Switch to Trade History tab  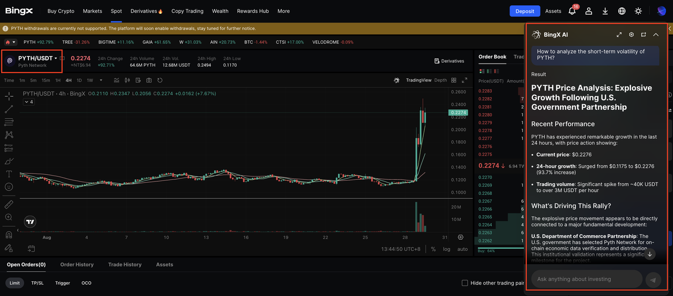[x=125, y=264]
